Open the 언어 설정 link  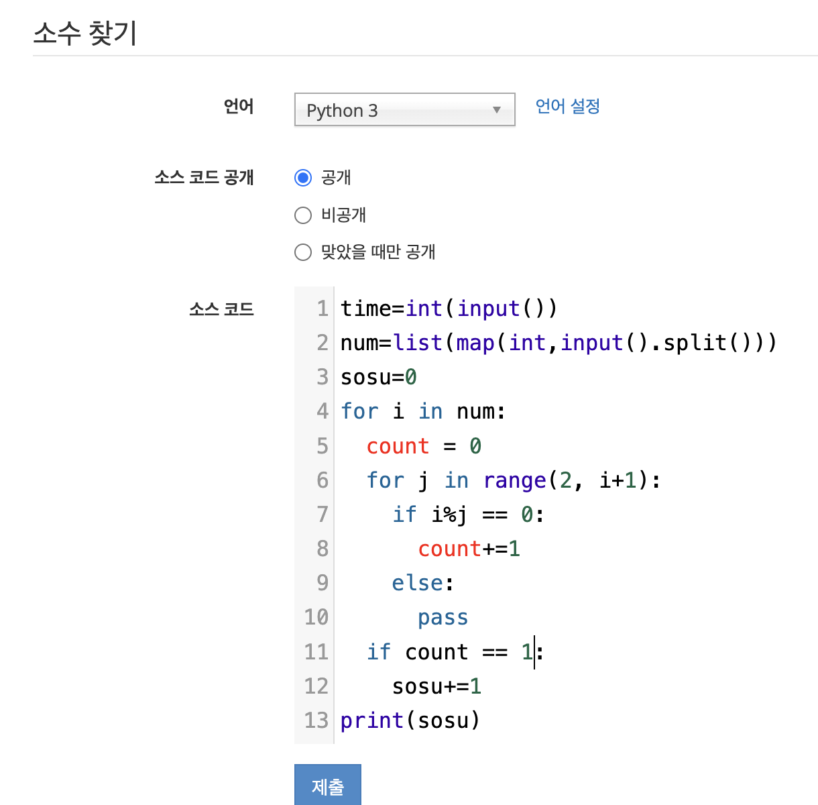tap(567, 106)
